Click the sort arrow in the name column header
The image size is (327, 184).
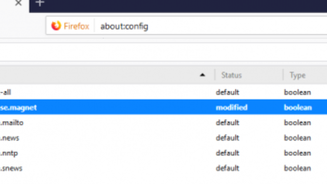(202, 75)
